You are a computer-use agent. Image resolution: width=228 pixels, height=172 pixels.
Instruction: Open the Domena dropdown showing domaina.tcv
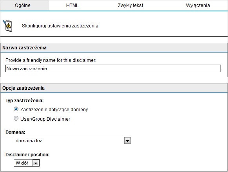click(72, 140)
